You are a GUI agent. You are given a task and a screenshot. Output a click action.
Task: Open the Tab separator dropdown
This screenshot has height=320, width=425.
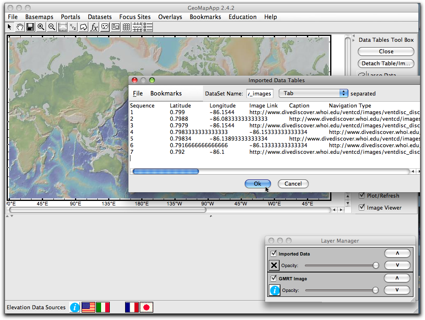pos(314,93)
